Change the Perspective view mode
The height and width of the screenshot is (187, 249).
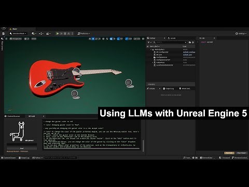(x=16, y=38)
